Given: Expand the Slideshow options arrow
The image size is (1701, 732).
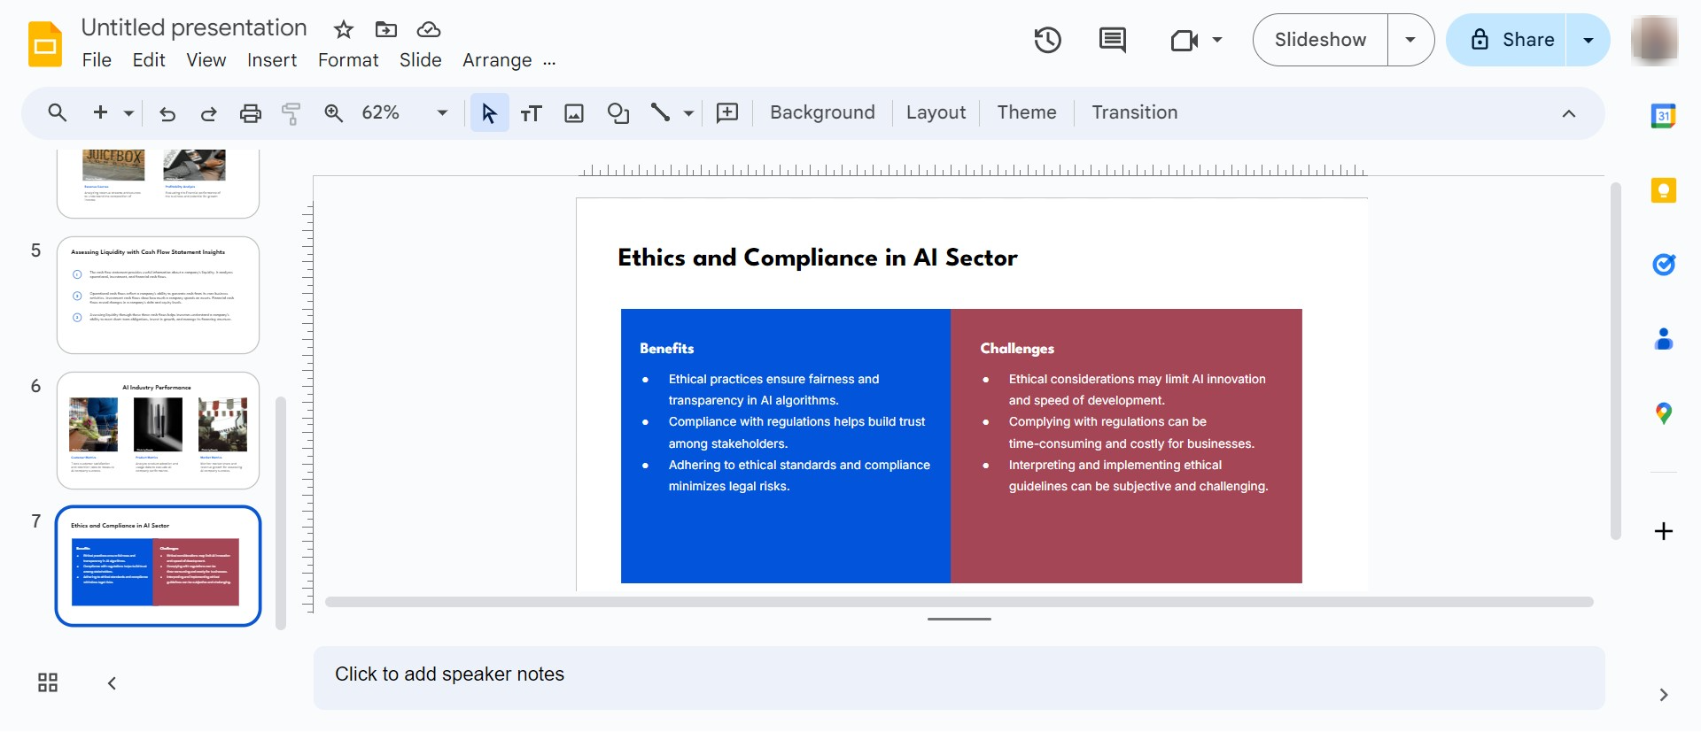Looking at the screenshot, I should pyautogui.click(x=1410, y=40).
